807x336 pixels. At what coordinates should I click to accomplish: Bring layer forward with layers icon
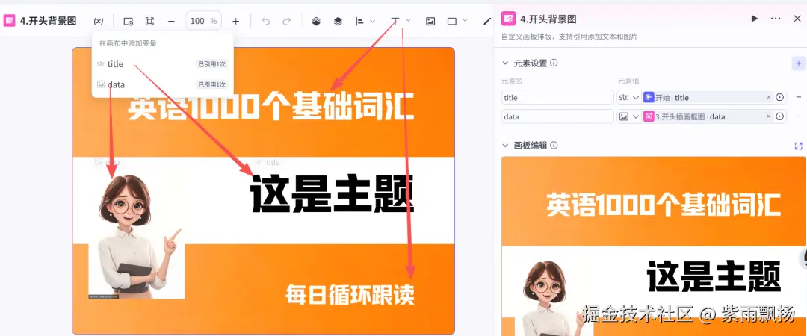coord(316,21)
